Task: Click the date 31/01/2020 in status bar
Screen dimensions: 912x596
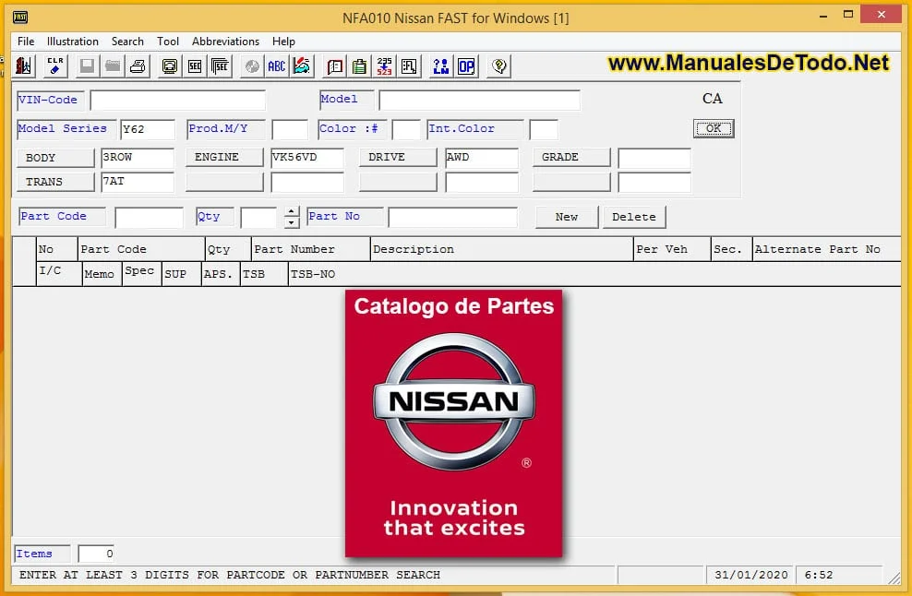Action: point(750,575)
